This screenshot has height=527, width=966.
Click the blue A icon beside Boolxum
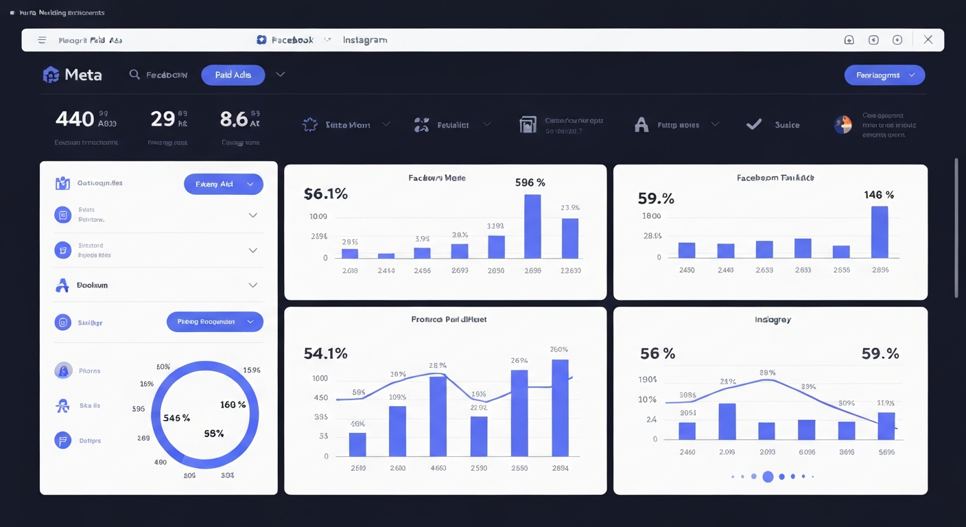pos(62,285)
